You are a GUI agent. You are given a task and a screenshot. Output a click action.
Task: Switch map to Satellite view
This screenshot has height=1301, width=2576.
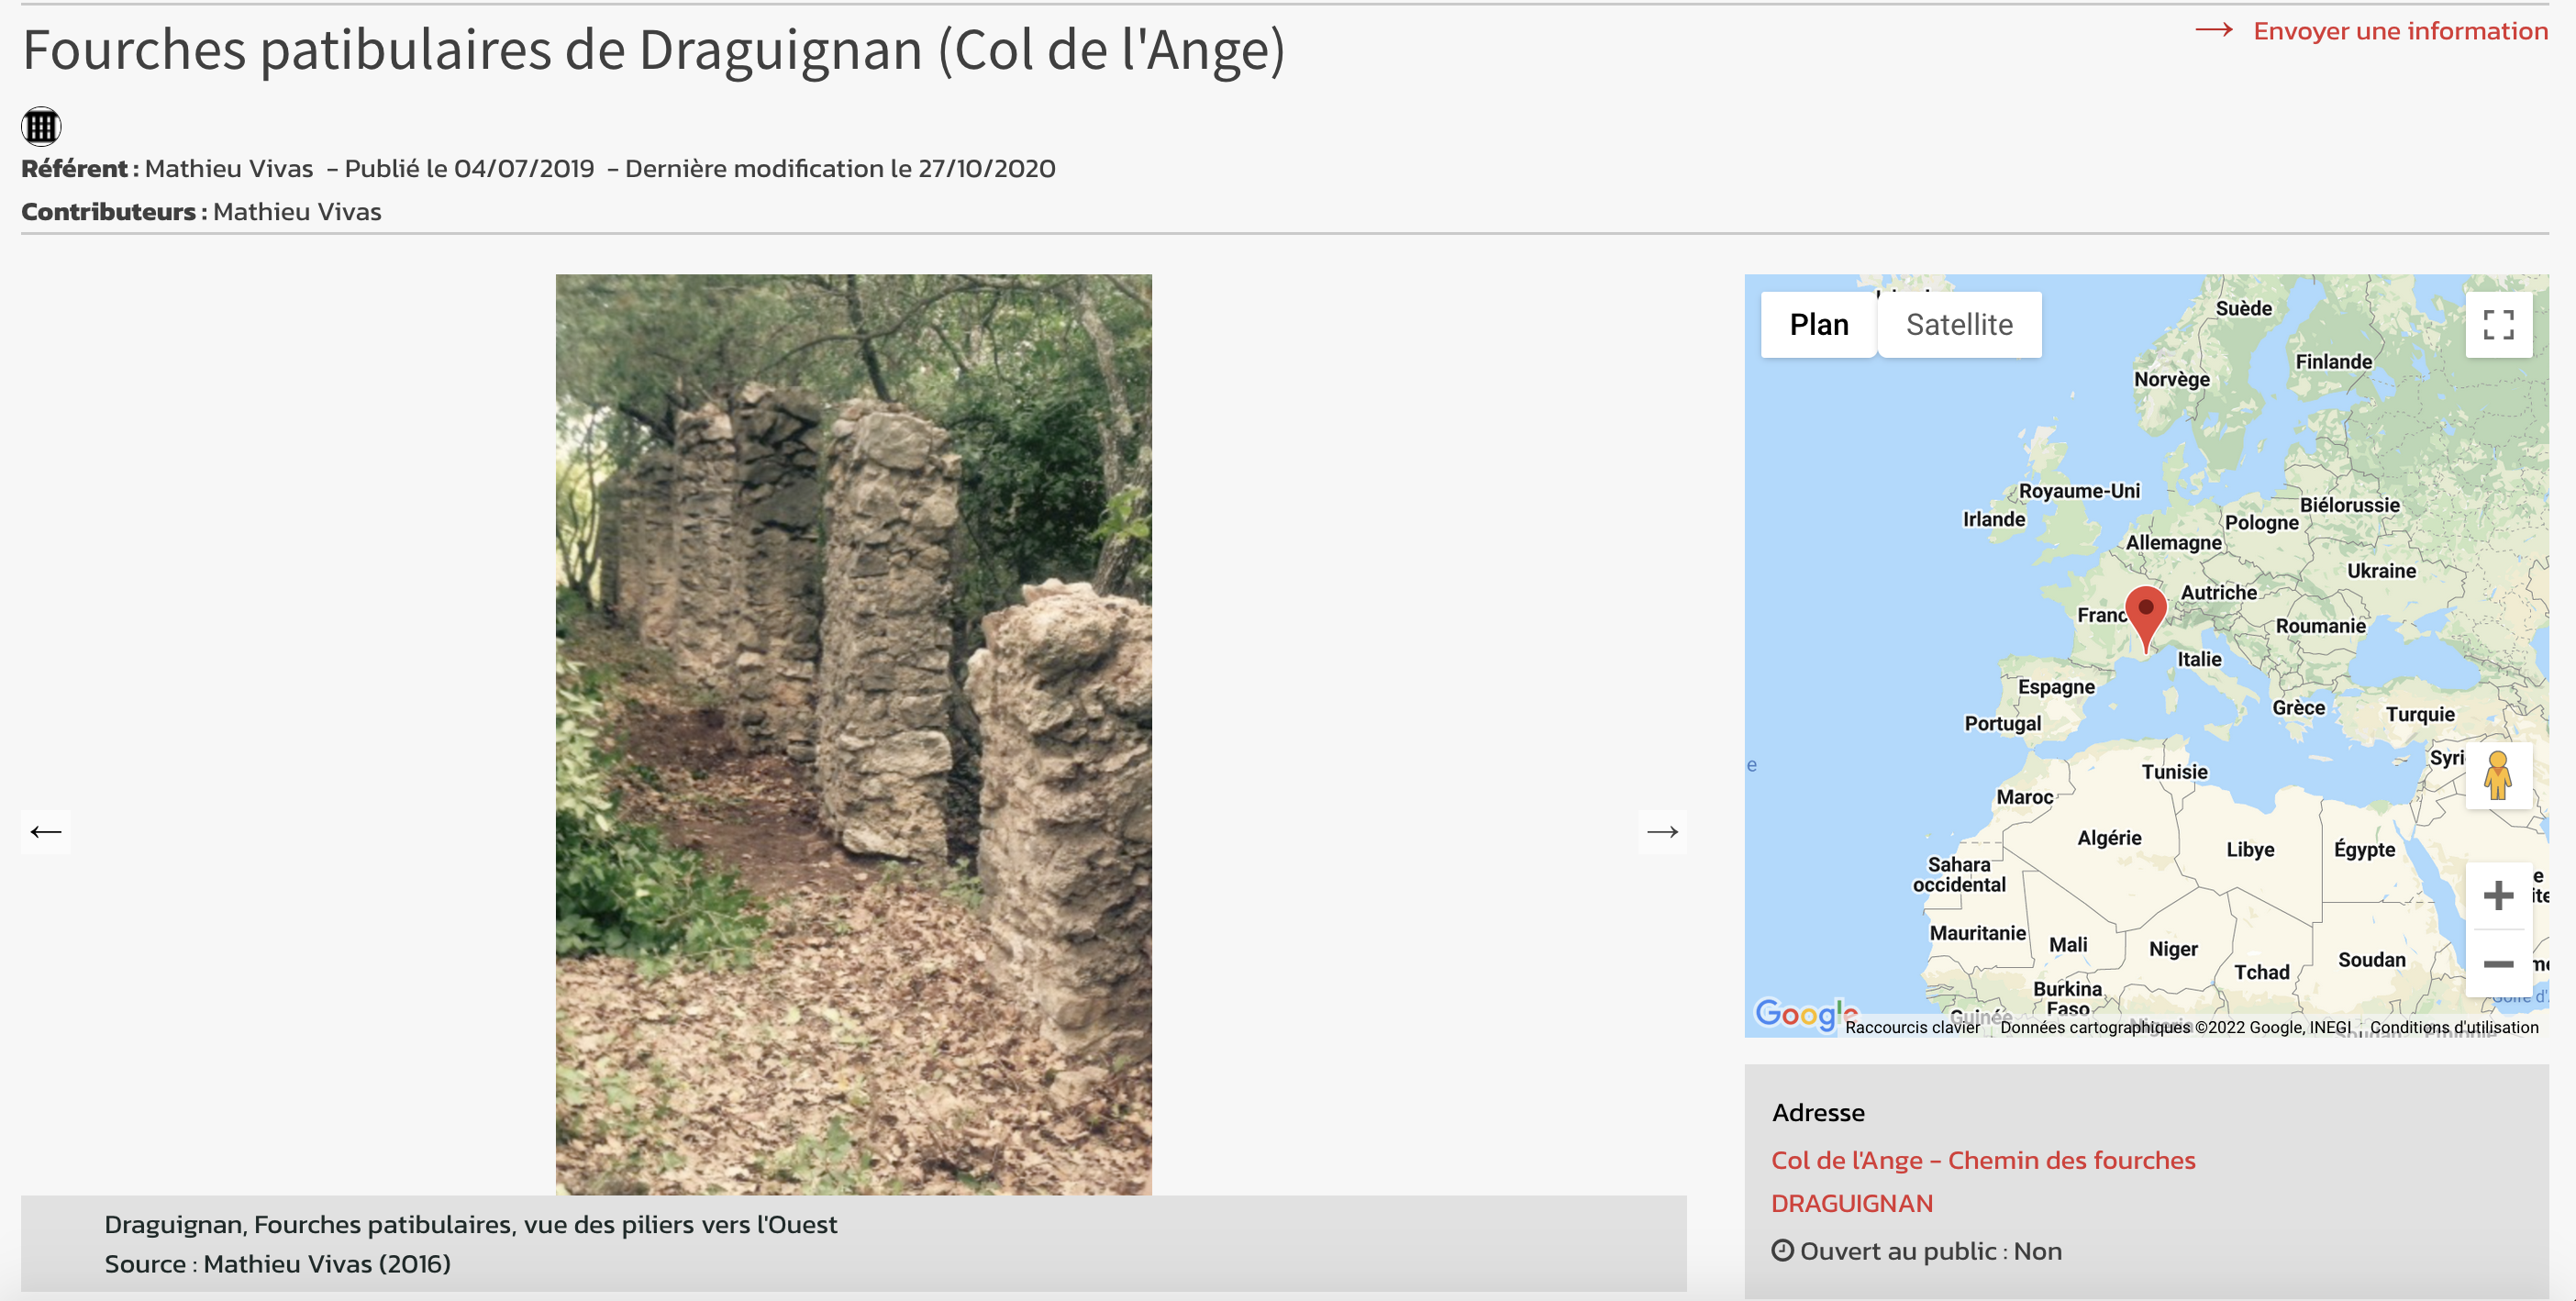coord(1959,325)
